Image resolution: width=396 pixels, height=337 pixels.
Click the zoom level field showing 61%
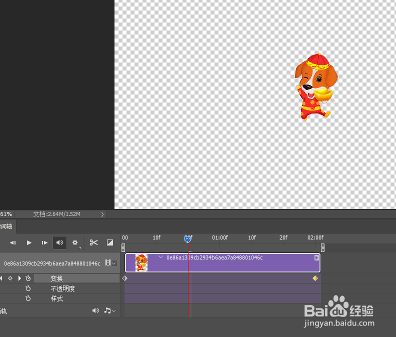(6, 214)
